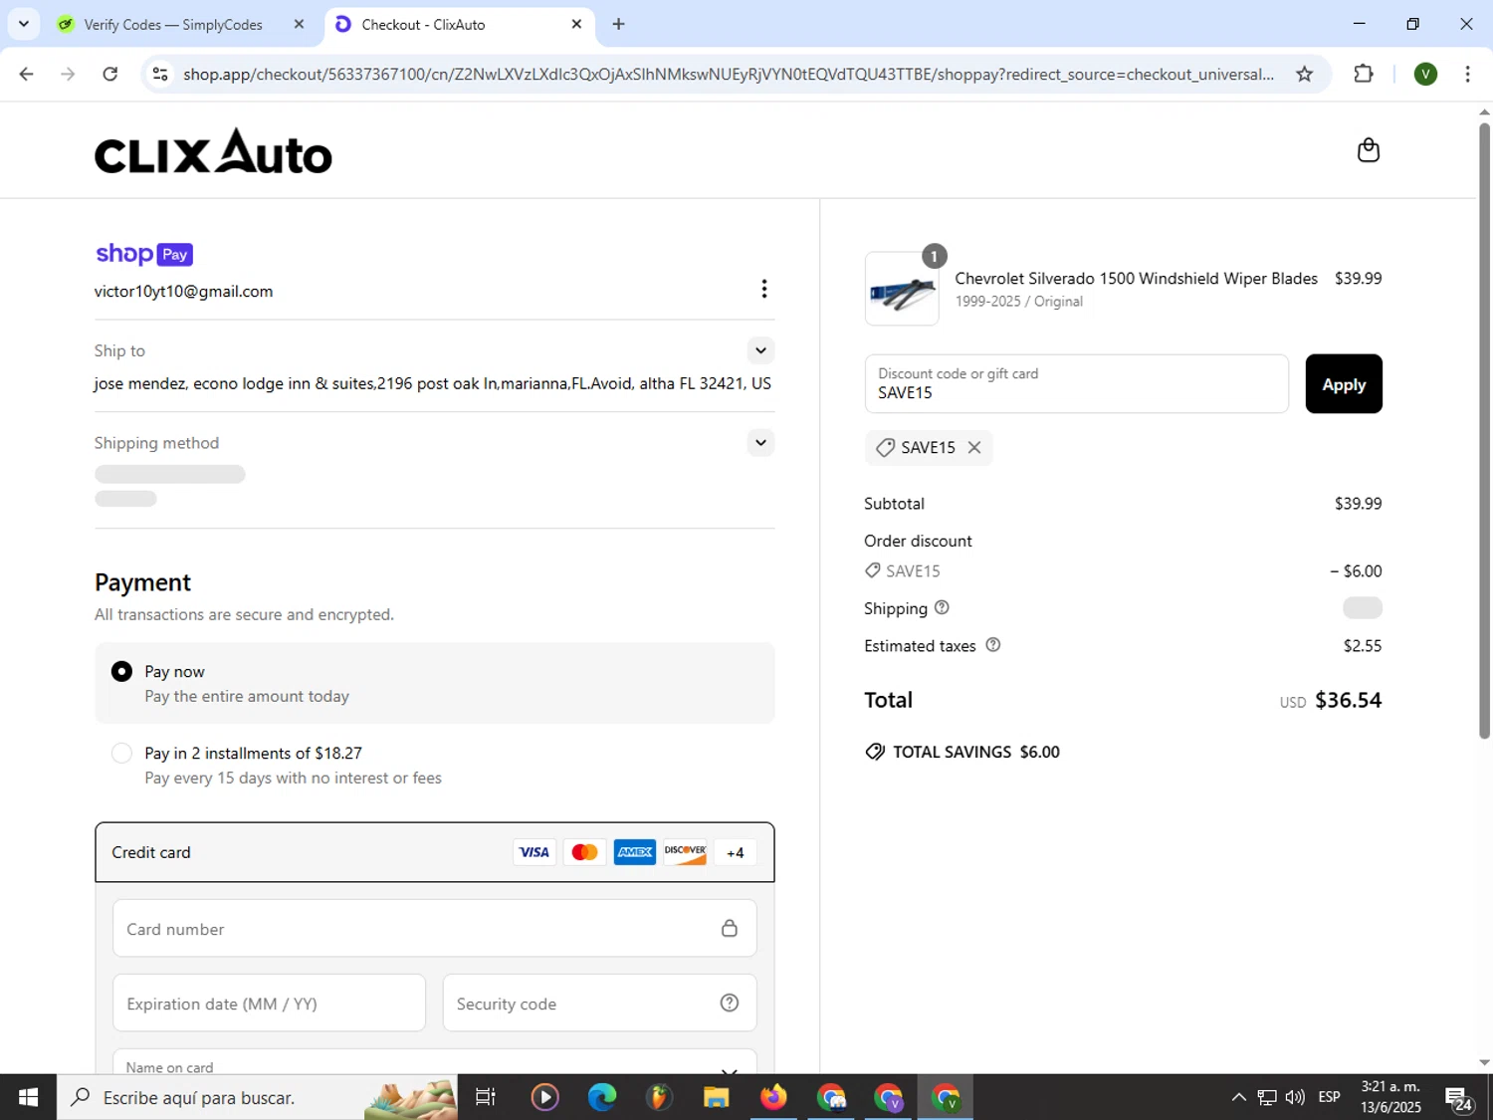Remove the SAVE15 discount tag
Image resolution: width=1493 pixels, height=1120 pixels.
coord(974,448)
